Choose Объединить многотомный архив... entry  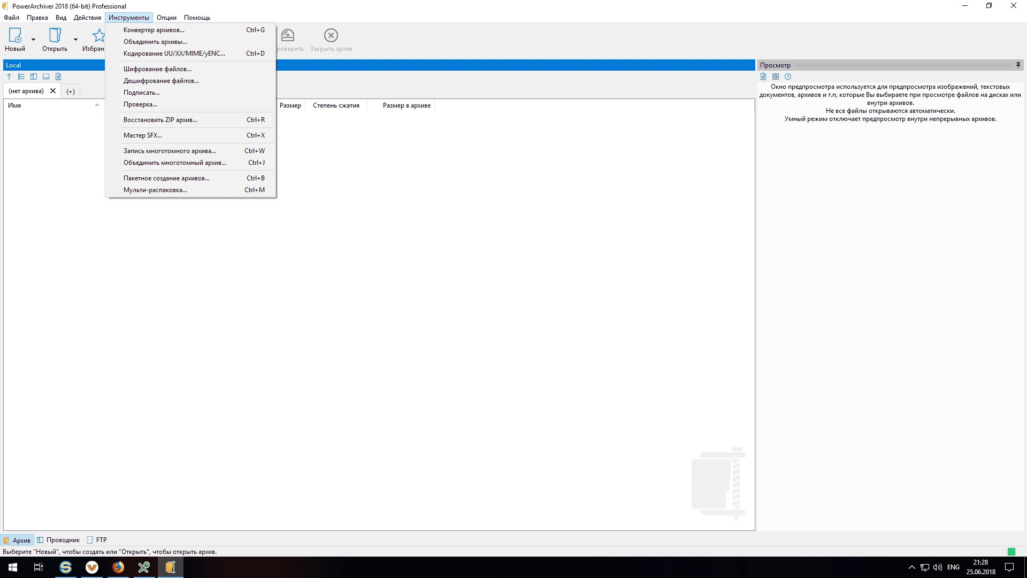tap(191, 163)
